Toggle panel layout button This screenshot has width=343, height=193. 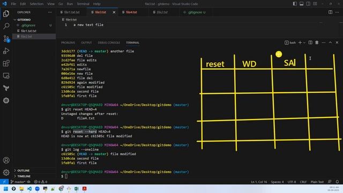[301, 4]
